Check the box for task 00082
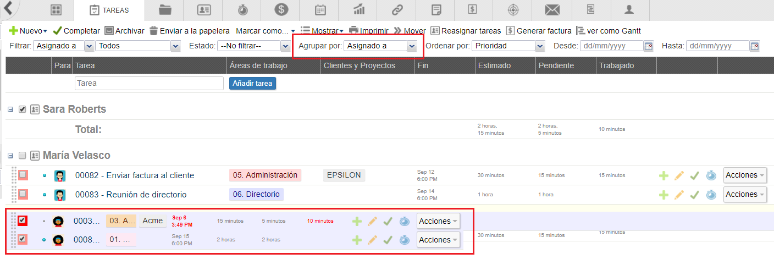 click(23, 175)
